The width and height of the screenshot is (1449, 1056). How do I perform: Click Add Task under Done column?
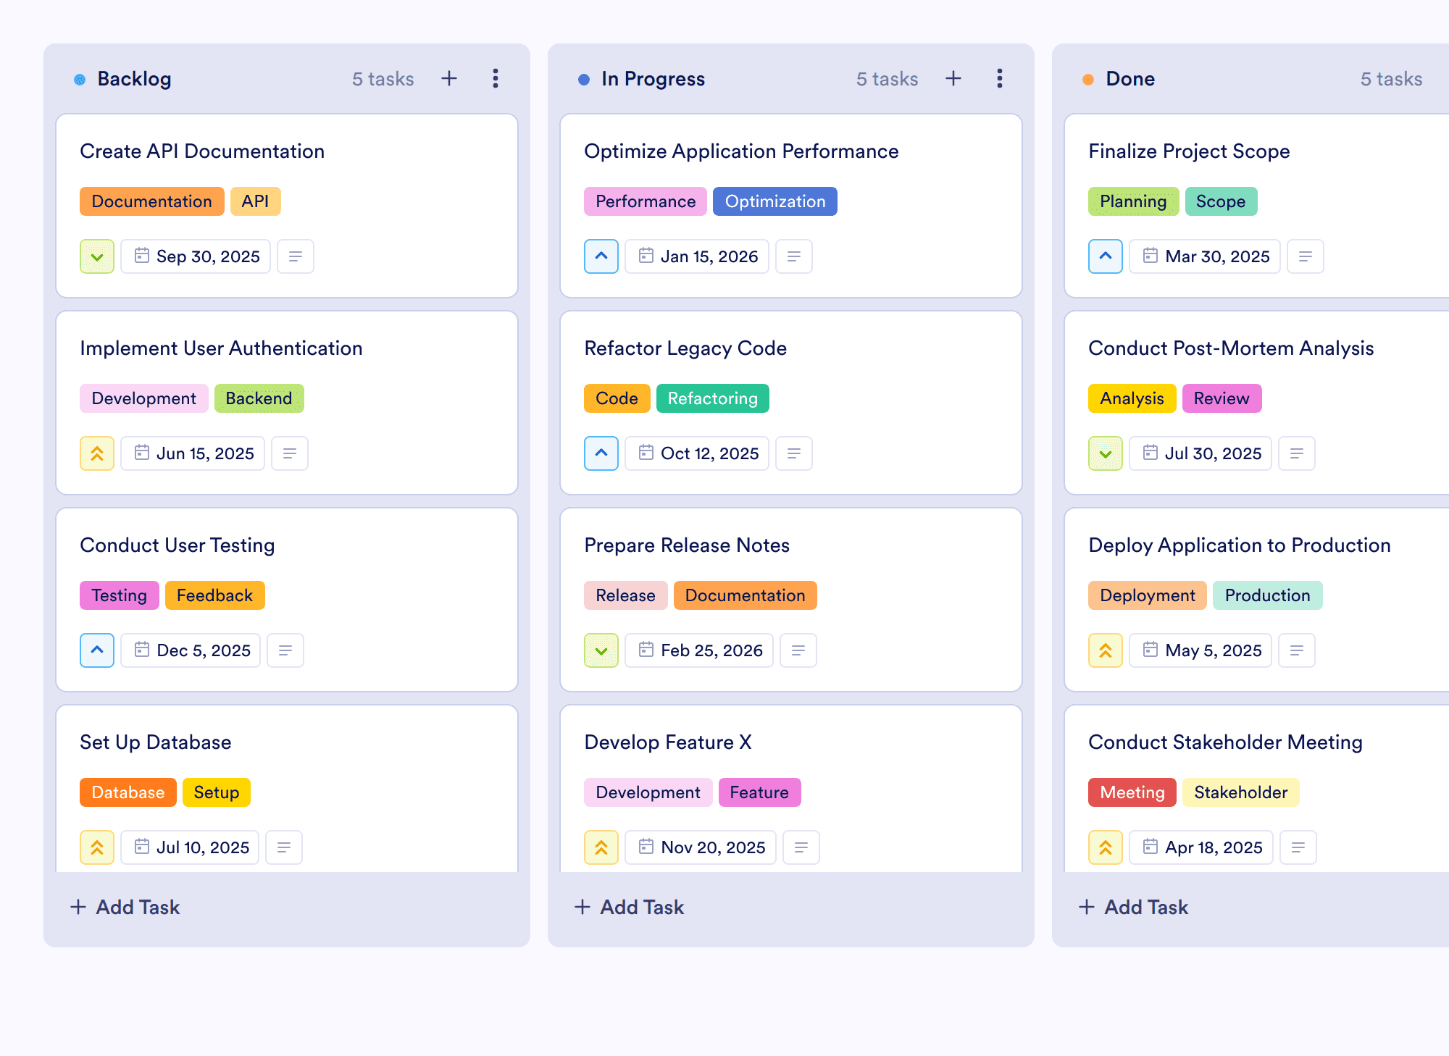tap(1133, 907)
